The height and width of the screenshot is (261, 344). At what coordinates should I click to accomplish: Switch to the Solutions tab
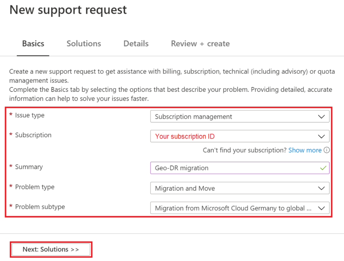(83, 43)
